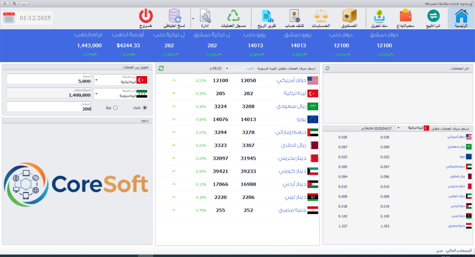The image size is (475, 257).
Task: Expand the from-currency (من العملة) dropdown
Action: (x=96, y=80)
